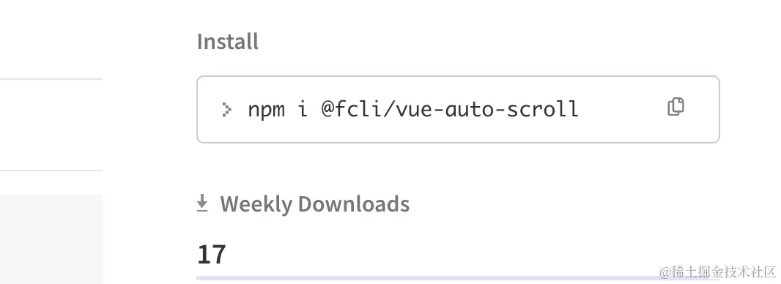
Task: Click the letter i in the install command
Action: (303, 109)
